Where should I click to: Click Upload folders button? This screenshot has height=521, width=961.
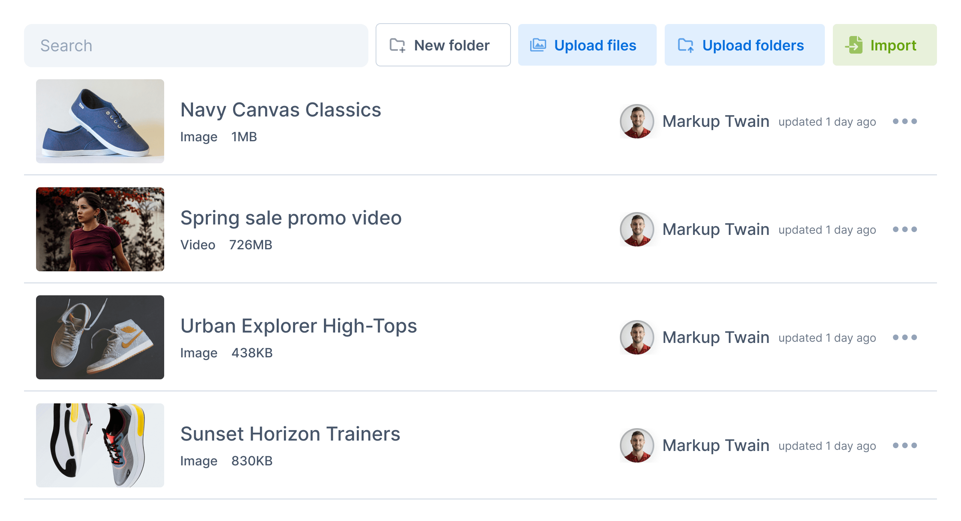point(745,45)
